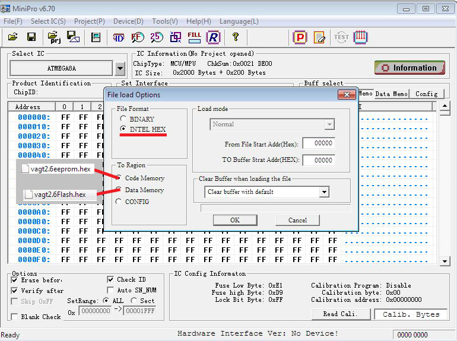
Task: Enable the Blank Check checkbox
Action: point(15,317)
